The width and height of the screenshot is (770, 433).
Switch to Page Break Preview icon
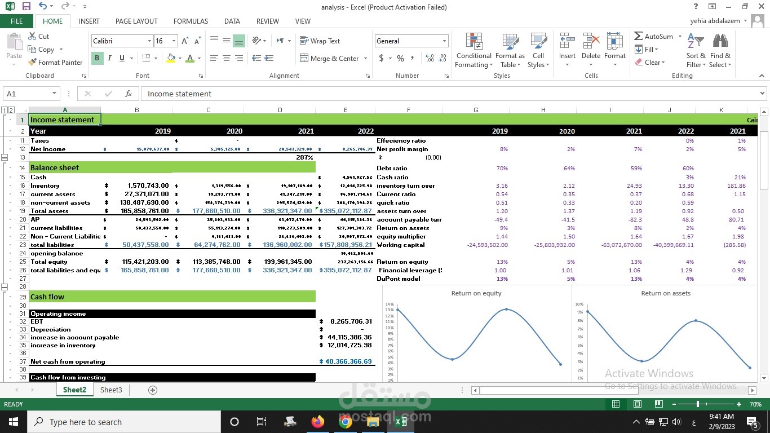coord(658,404)
